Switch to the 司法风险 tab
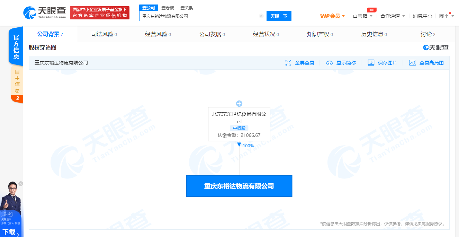Image resolution: width=459 pixels, height=237 pixels. (104, 34)
